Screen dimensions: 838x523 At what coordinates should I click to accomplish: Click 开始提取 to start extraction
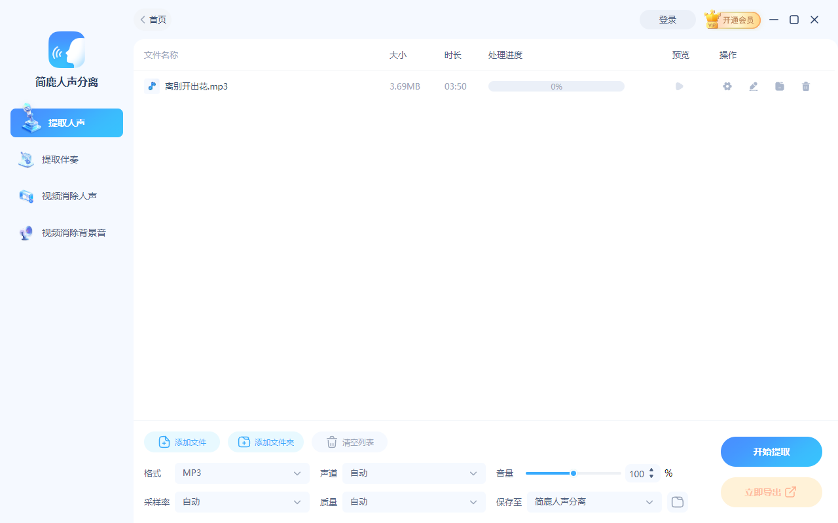coord(771,451)
